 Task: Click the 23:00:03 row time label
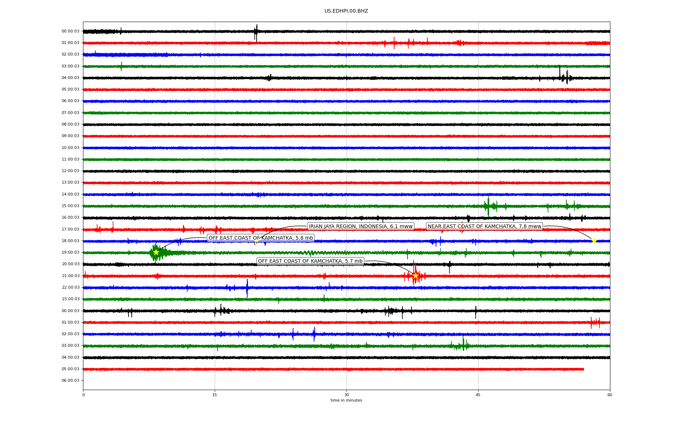[x=70, y=299]
